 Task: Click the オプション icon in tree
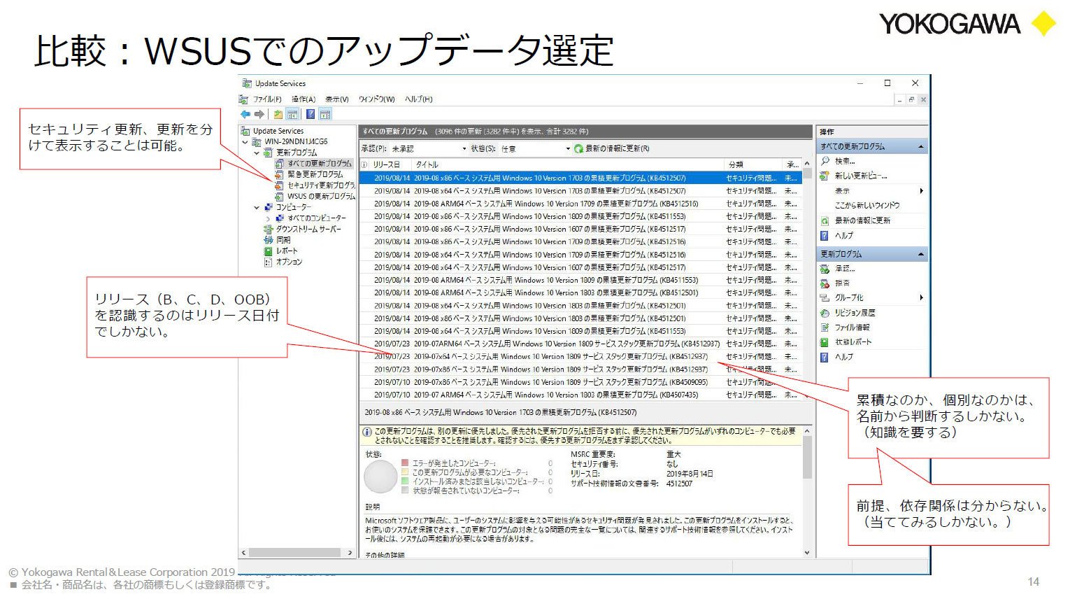pyautogui.click(x=268, y=262)
